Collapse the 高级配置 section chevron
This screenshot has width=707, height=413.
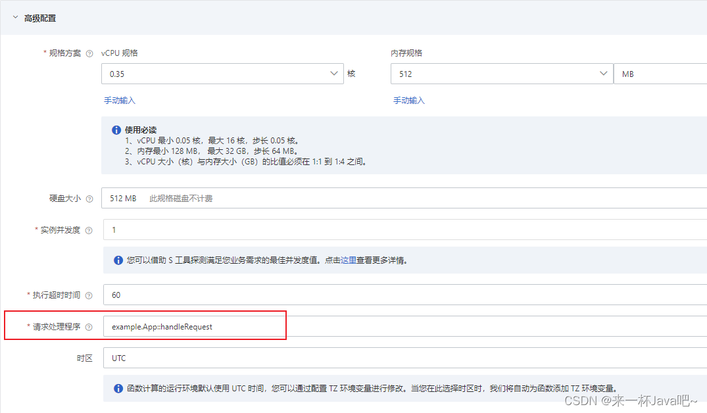click(x=15, y=18)
